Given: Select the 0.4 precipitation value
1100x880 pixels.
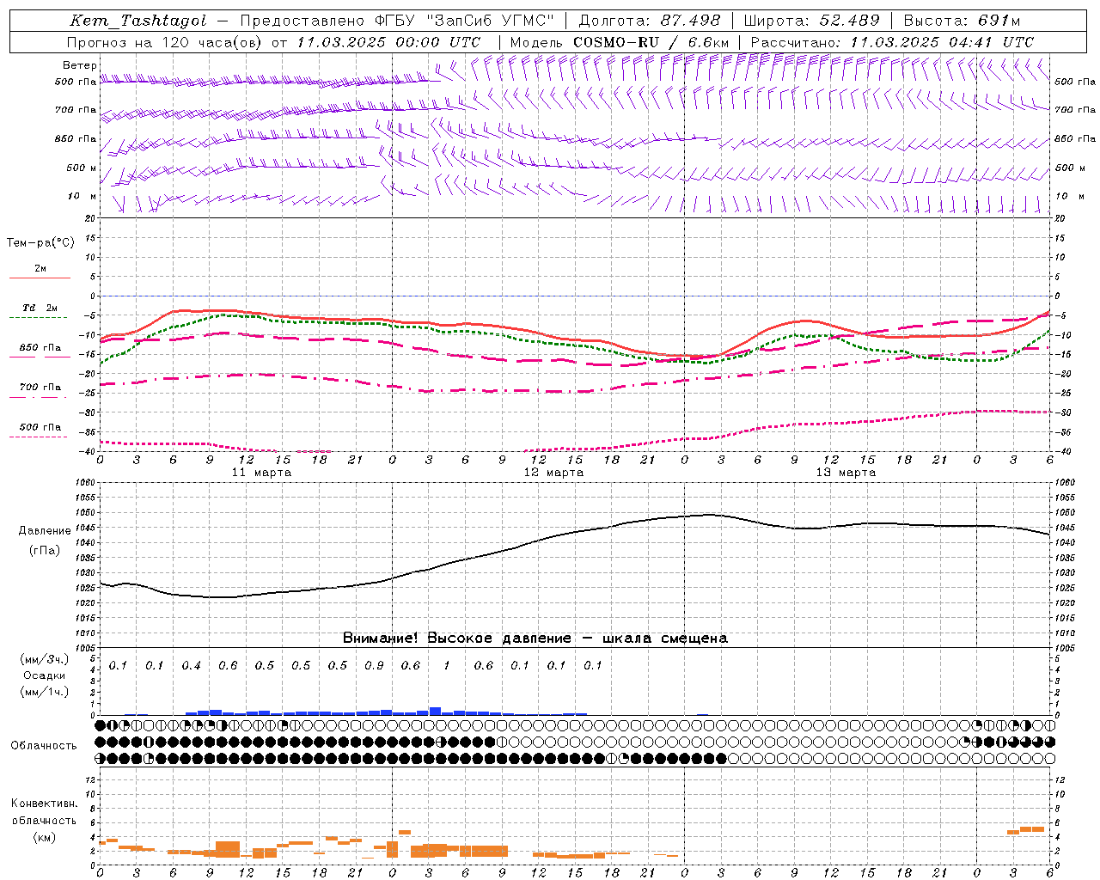Looking at the screenshot, I should [191, 666].
